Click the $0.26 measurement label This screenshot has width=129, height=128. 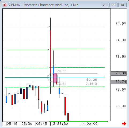92,80
